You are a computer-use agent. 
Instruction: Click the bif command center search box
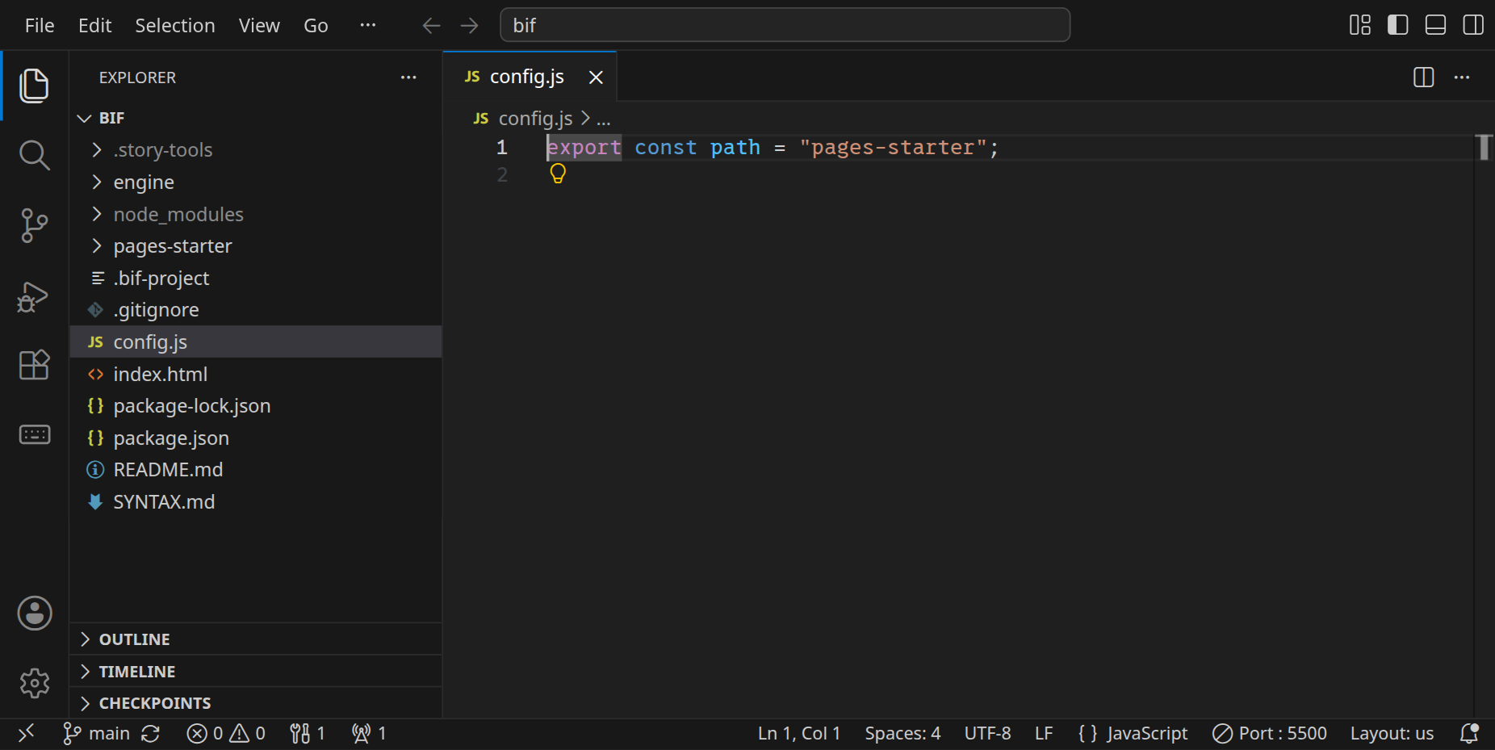tap(785, 25)
